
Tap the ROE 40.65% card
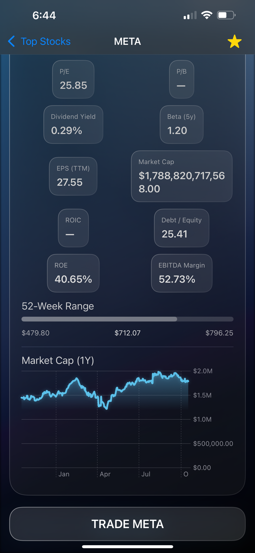73,273
